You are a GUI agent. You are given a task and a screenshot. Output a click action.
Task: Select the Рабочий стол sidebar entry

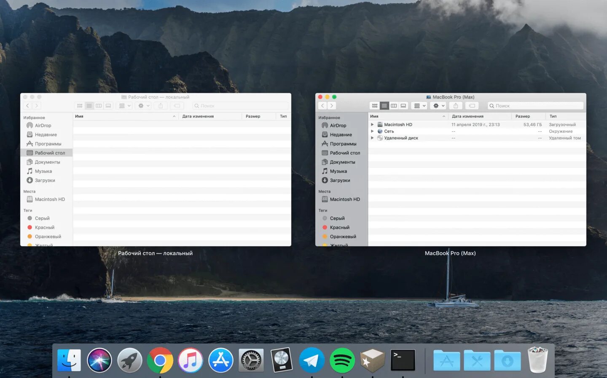click(48, 153)
